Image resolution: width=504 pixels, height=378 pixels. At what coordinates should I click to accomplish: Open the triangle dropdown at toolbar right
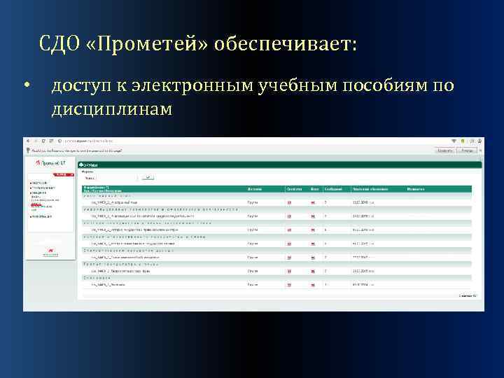tap(454, 141)
